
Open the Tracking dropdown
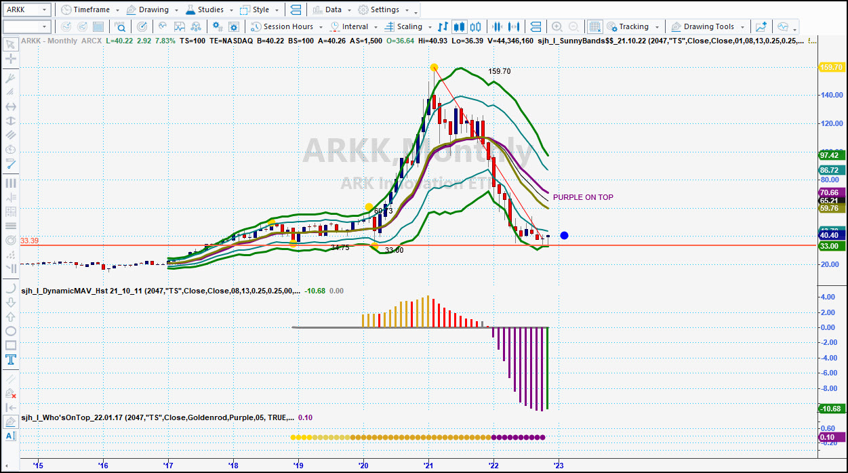[632, 27]
